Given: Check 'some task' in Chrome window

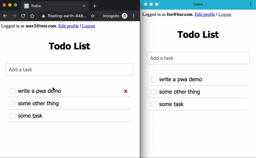Looking at the screenshot, I should pyautogui.click(x=13, y=116).
